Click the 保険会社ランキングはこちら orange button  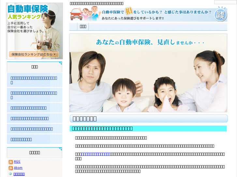34,54
